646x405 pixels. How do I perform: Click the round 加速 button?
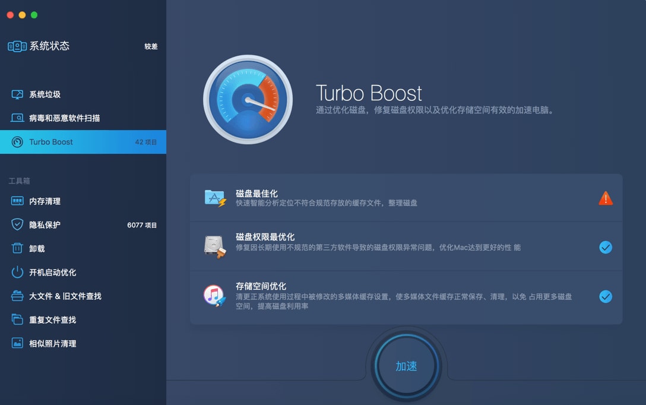pos(406,366)
